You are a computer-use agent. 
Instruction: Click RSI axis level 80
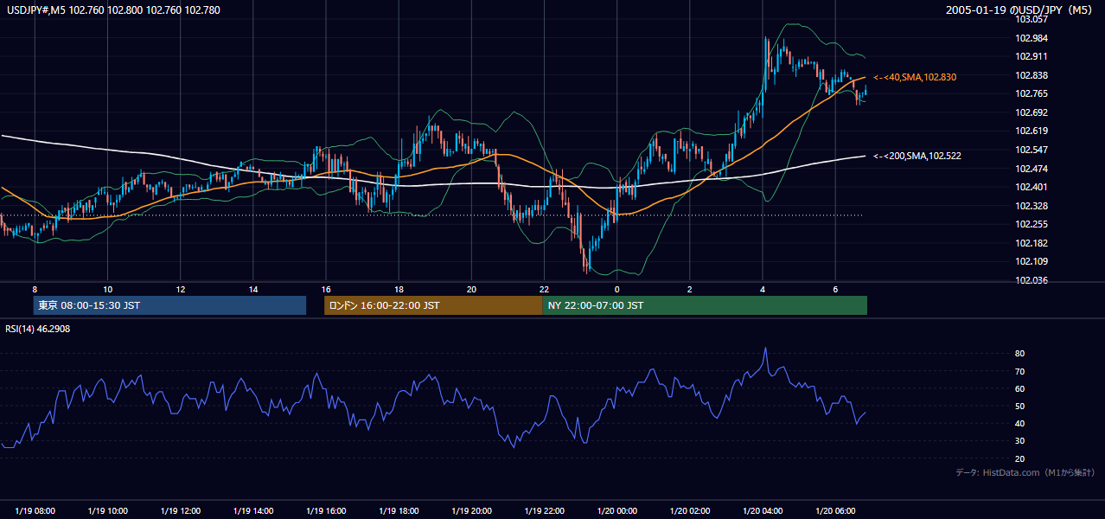1020,354
